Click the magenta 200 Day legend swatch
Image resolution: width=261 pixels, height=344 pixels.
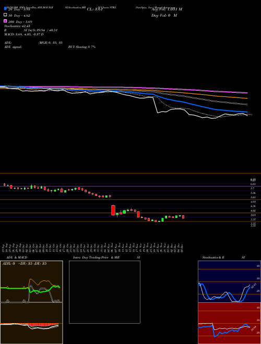pyautogui.click(x=5, y=21)
